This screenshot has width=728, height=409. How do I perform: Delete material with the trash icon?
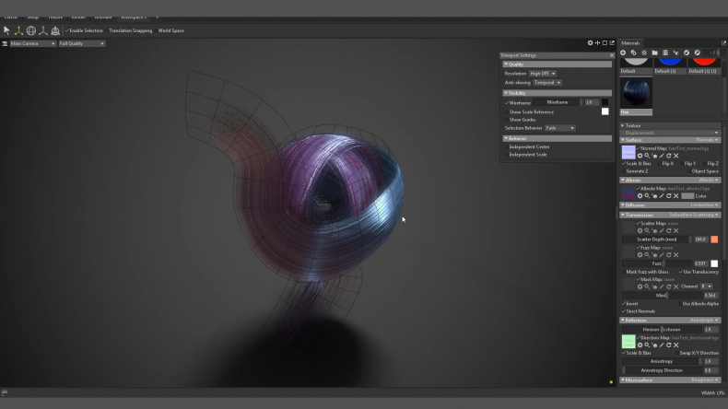(x=665, y=53)
